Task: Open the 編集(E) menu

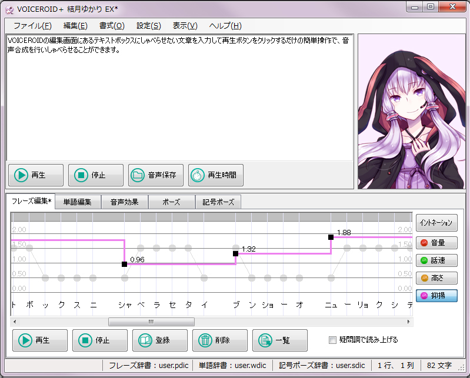Action: (75, 26)
